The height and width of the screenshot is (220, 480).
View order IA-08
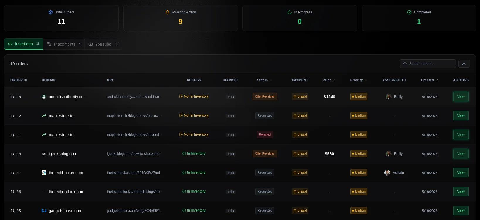461,154
